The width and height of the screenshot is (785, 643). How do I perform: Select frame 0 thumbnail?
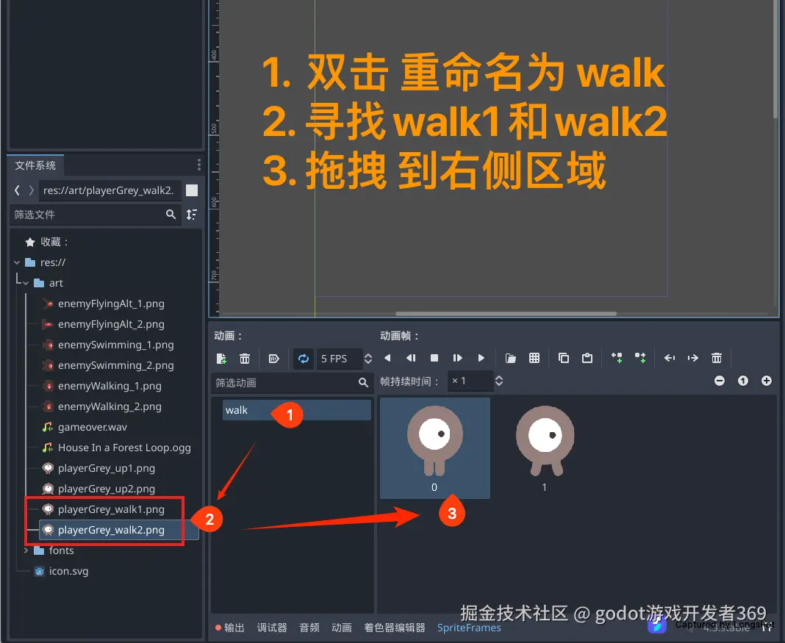coord(434,448)
